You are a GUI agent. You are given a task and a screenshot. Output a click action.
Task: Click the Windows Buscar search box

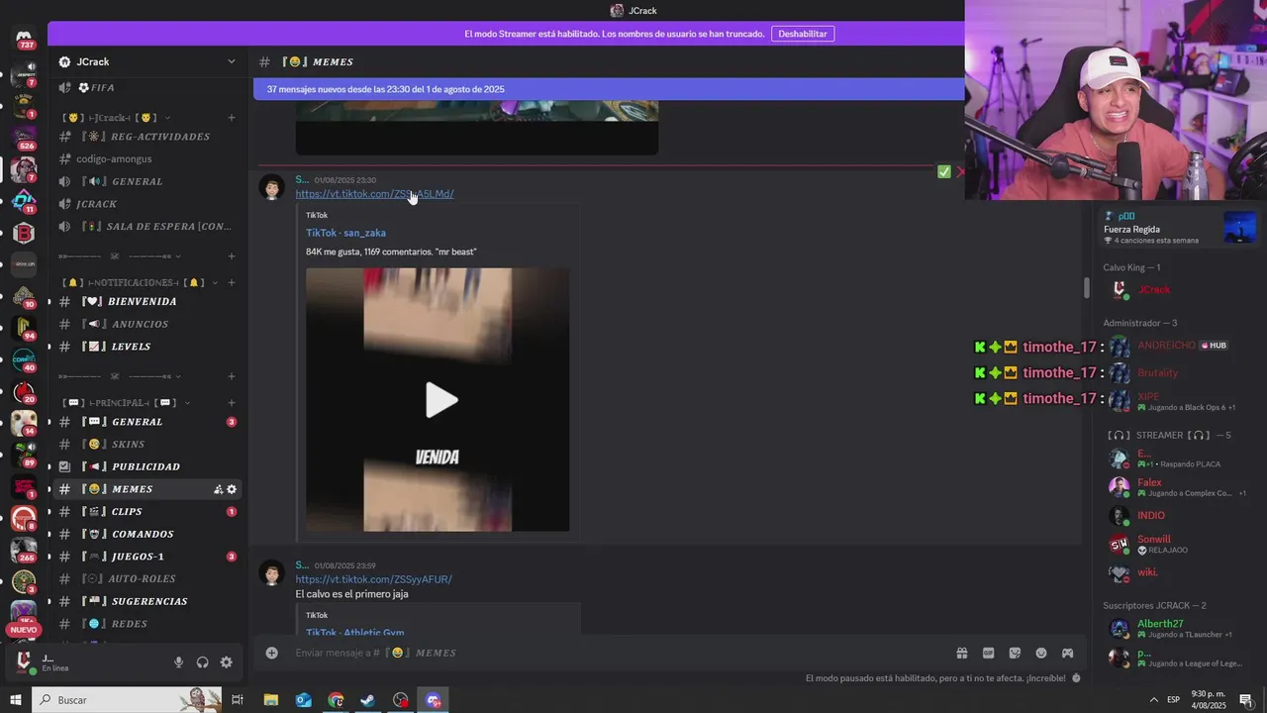click(125, 700)
